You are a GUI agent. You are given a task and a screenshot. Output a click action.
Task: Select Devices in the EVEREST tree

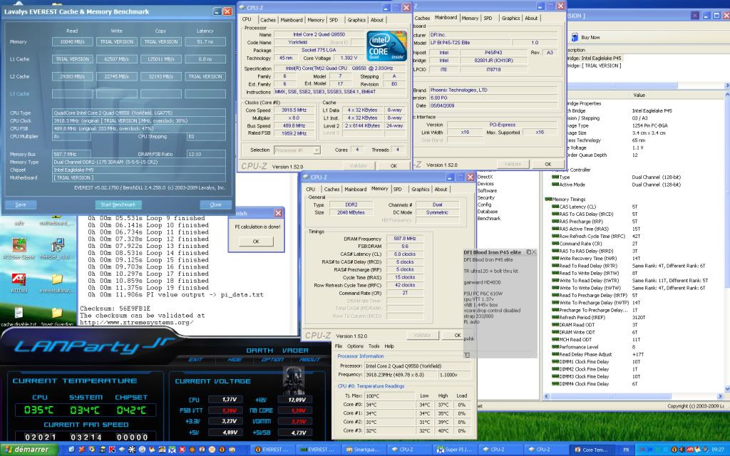[485, 184]
